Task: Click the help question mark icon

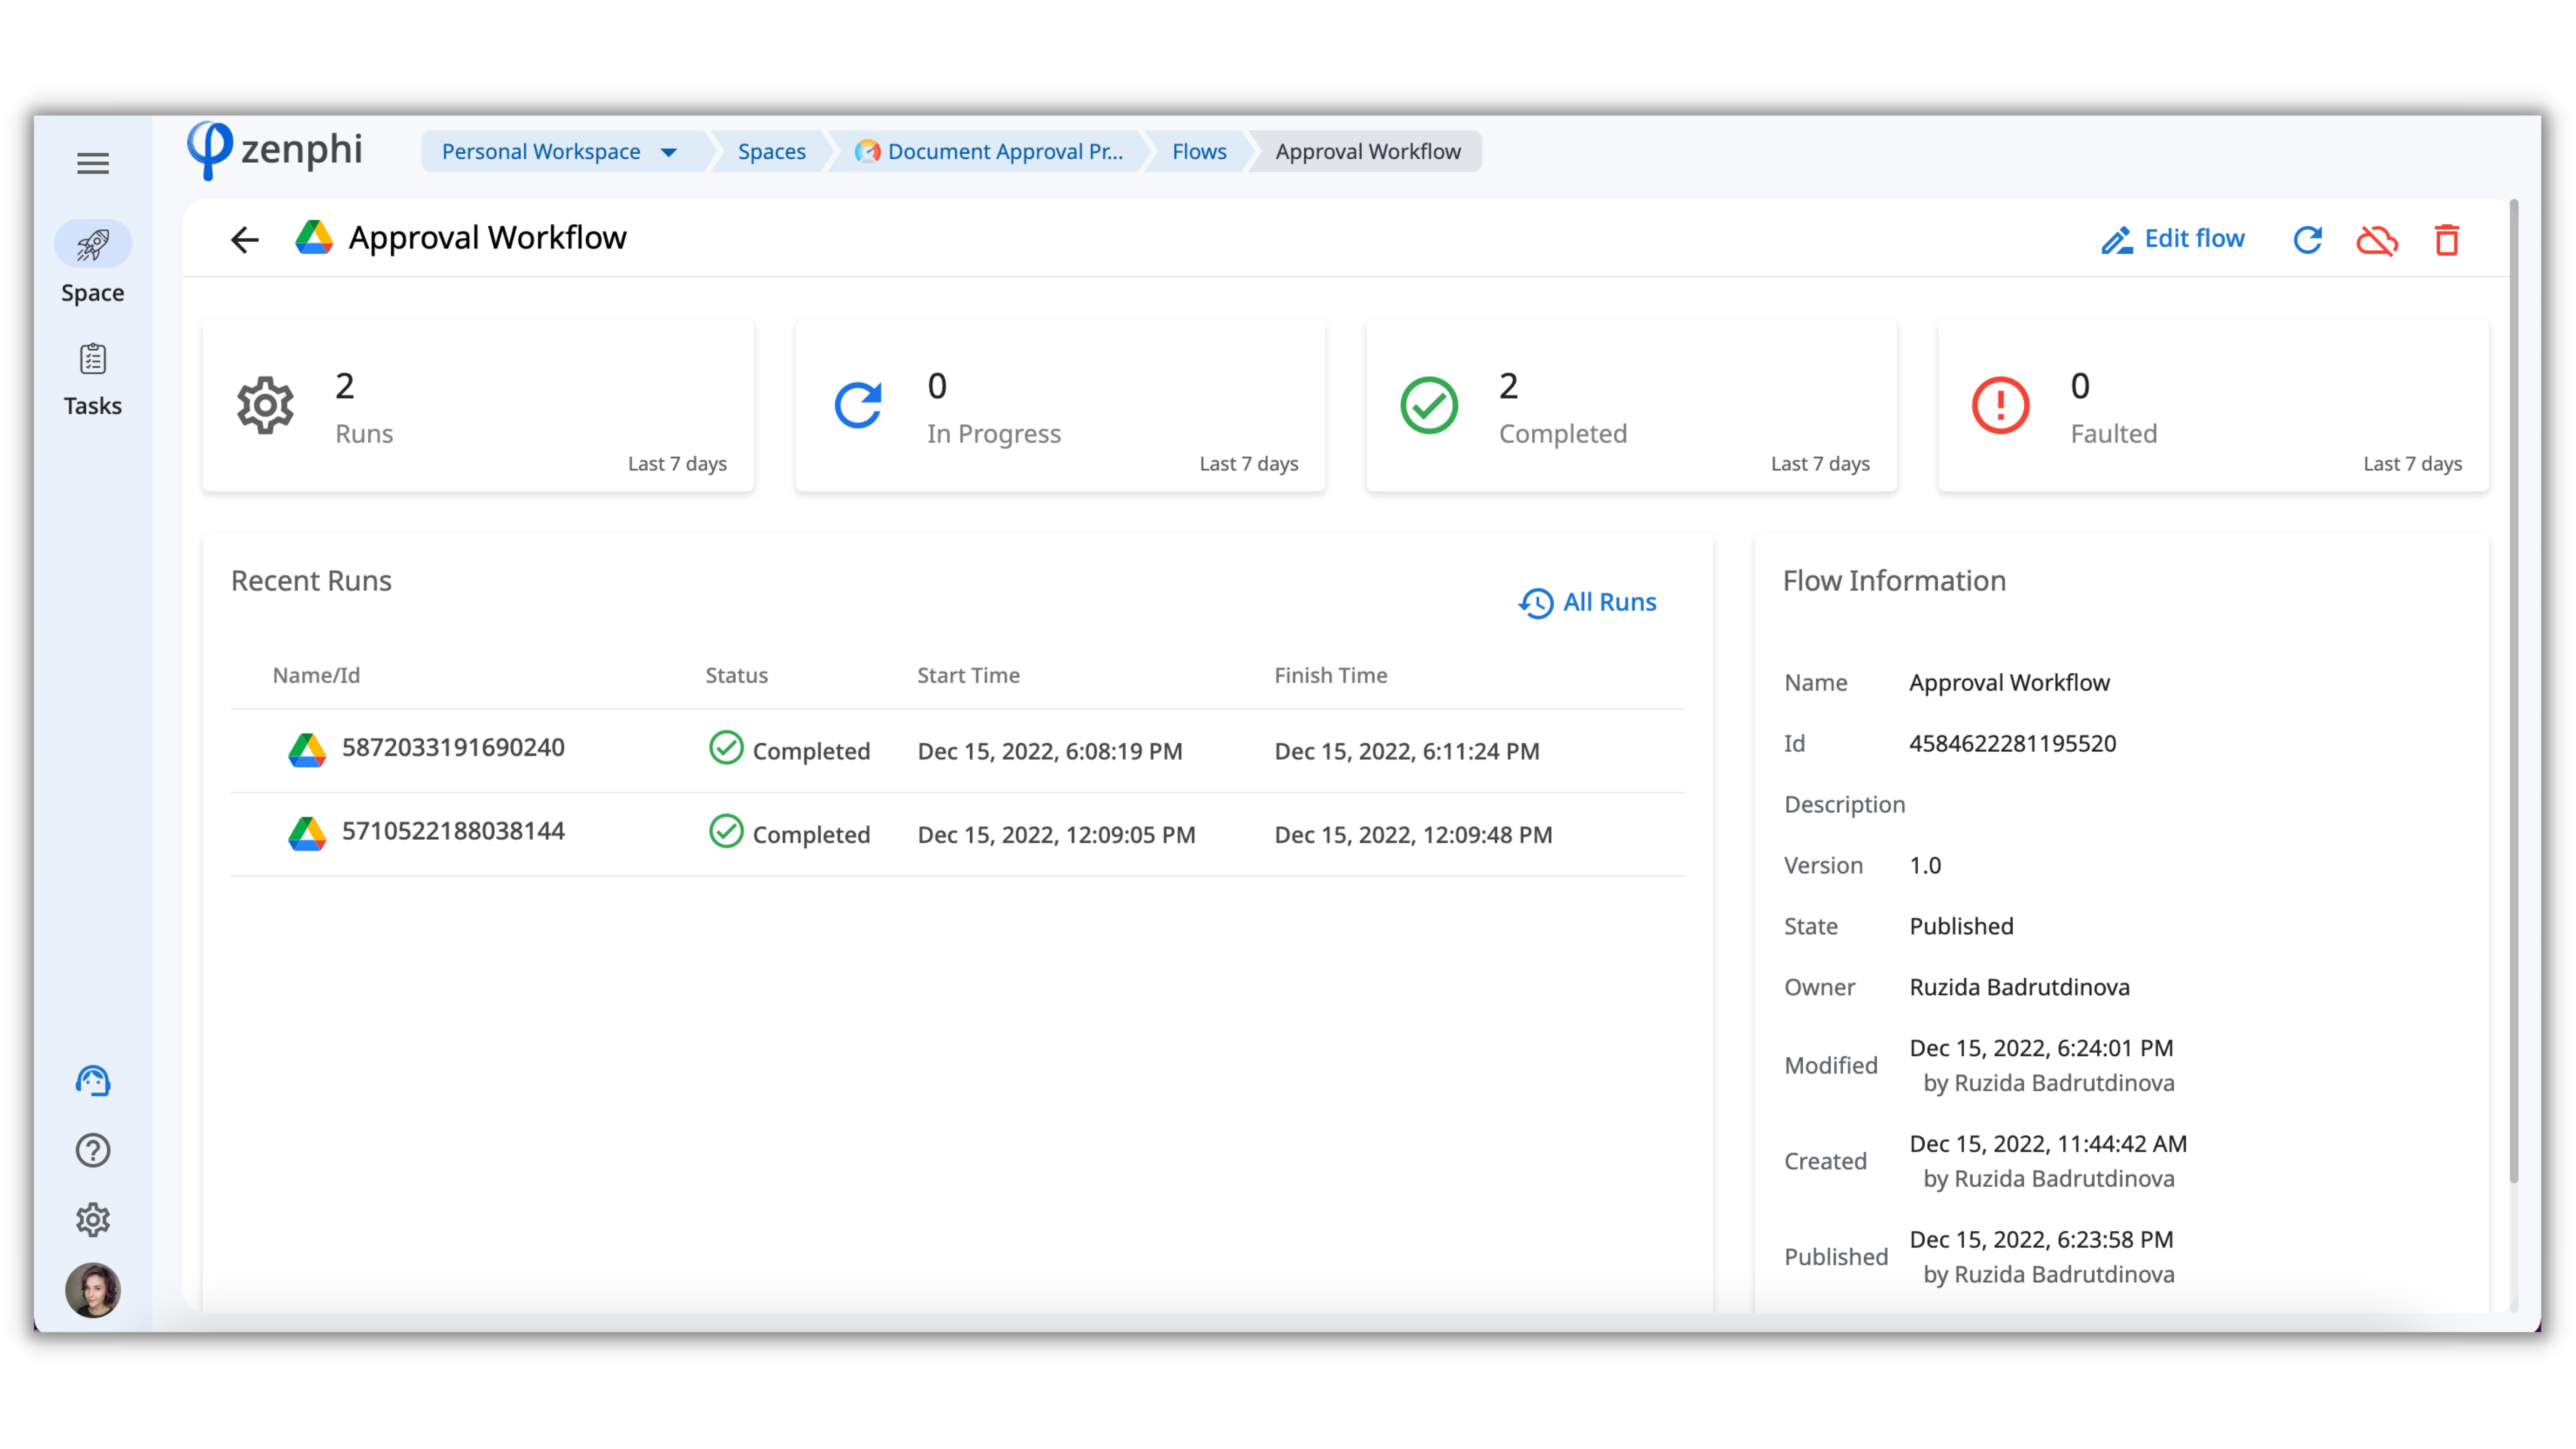Action: [x=93, y=1151]
